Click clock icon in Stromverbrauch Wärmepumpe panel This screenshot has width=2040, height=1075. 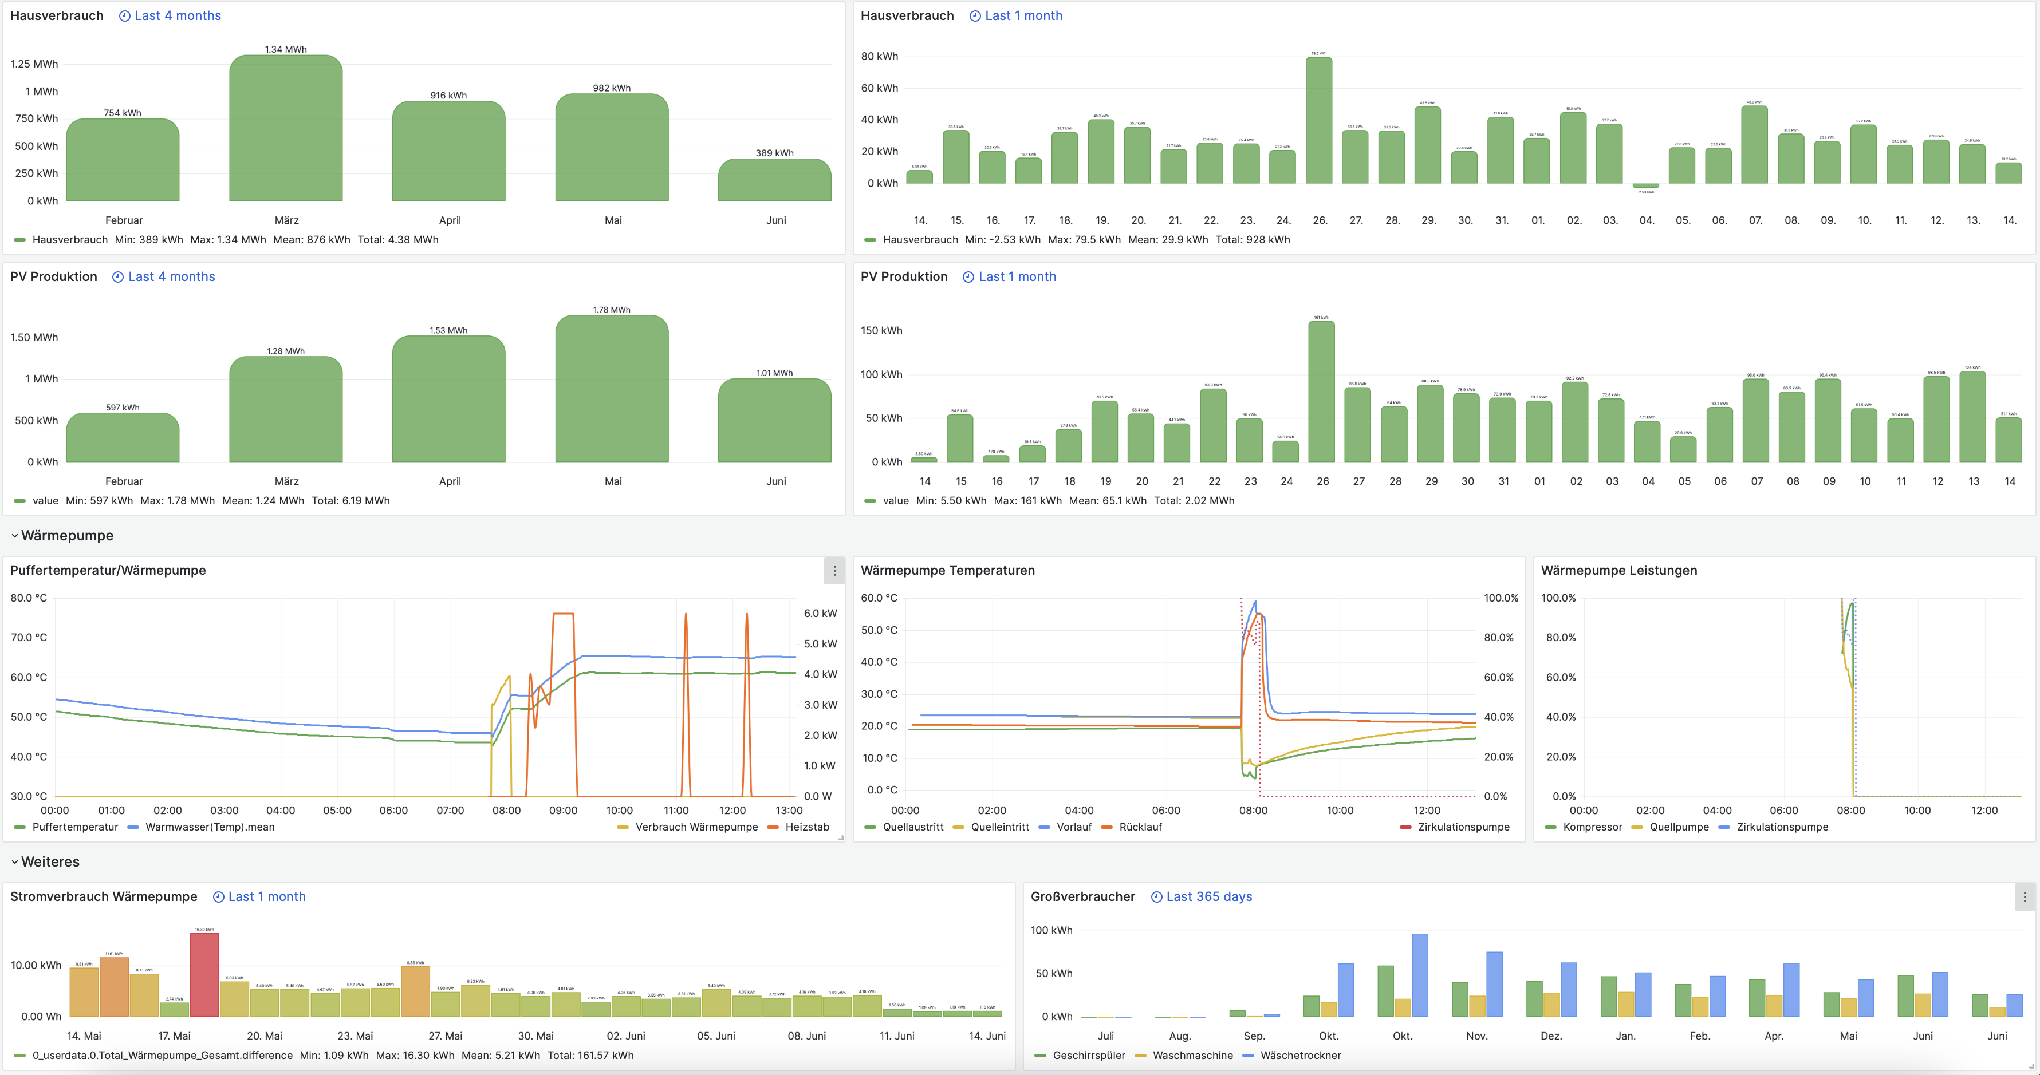point(219,897)
